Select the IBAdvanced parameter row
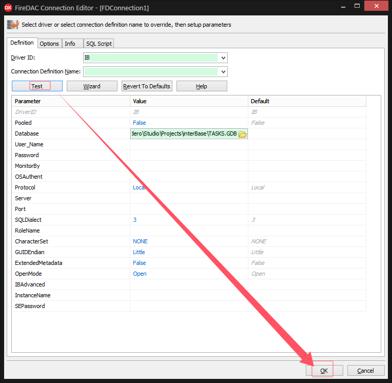This screenshot has height=383, width=392. 189,284
